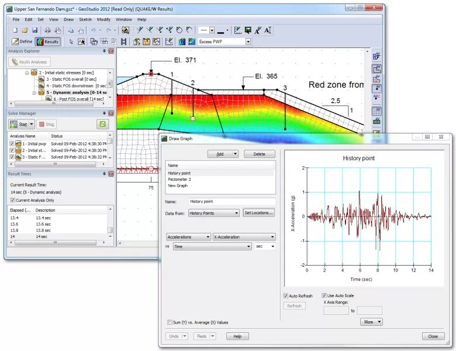The width and height of the screenshot is (456, 351).
Task: Collapse the '2 - Initial static stresses' tree node
Action: 27,73
